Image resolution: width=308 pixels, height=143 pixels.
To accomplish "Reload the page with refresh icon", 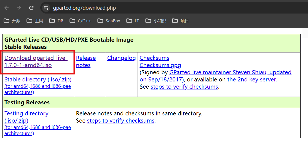I will click(x=31, y=8).
